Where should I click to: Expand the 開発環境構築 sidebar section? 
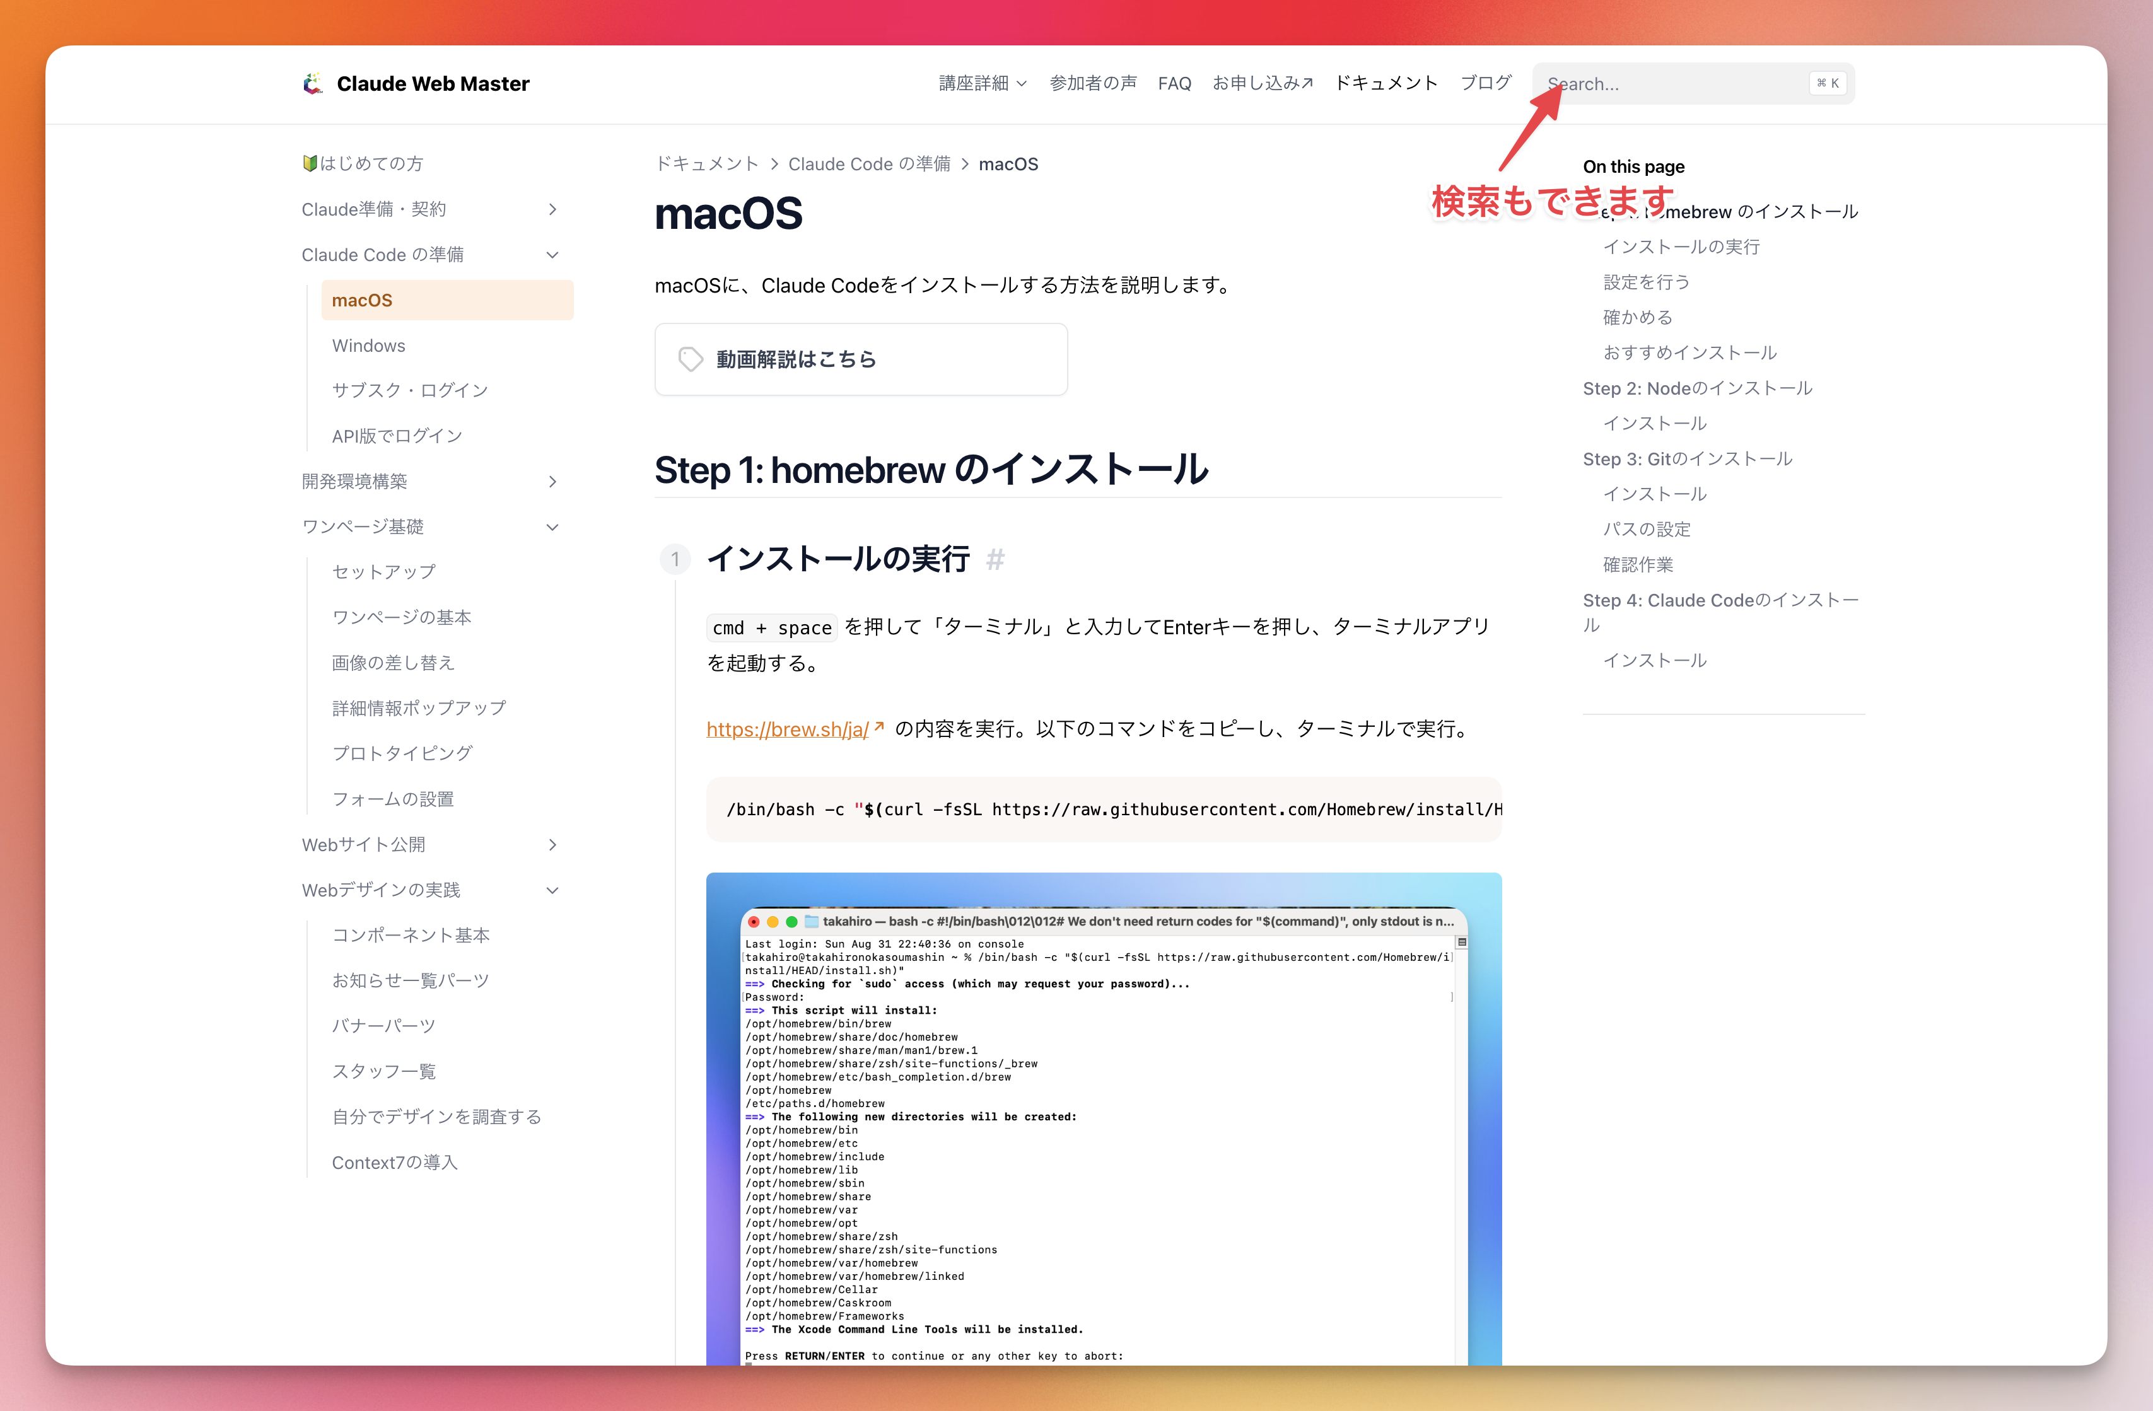[x=552, y=482]
